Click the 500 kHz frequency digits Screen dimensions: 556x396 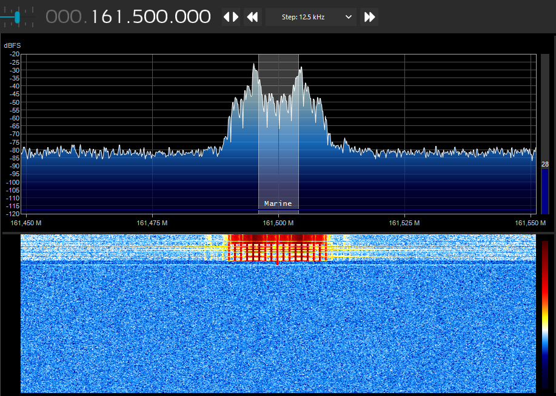(151, 17)
